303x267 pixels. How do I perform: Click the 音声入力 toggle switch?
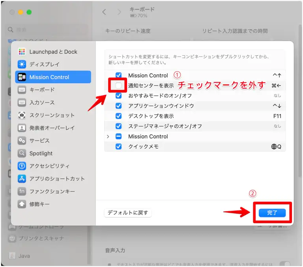pyautogui.click(x=284, y=264)
